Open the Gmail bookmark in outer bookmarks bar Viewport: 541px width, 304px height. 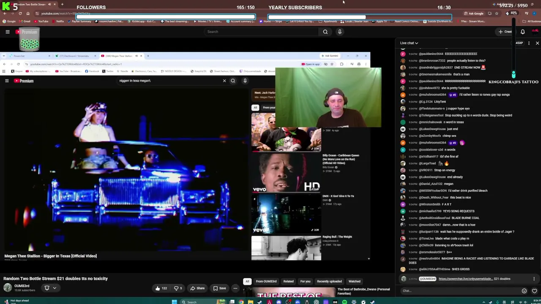pos(25,21)
